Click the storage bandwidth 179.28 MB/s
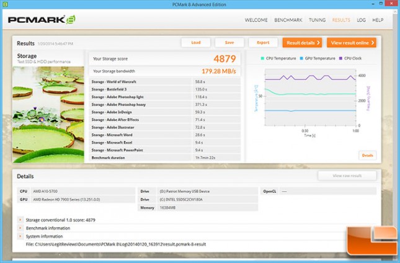Viewport: 400px width, 263px height. point(219,71)
